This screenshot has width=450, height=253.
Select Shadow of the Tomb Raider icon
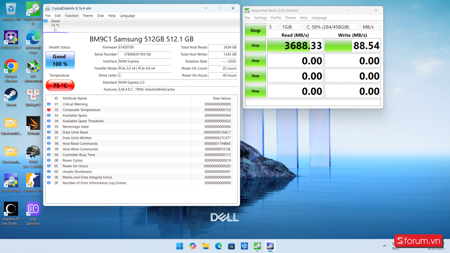(11, 214)
